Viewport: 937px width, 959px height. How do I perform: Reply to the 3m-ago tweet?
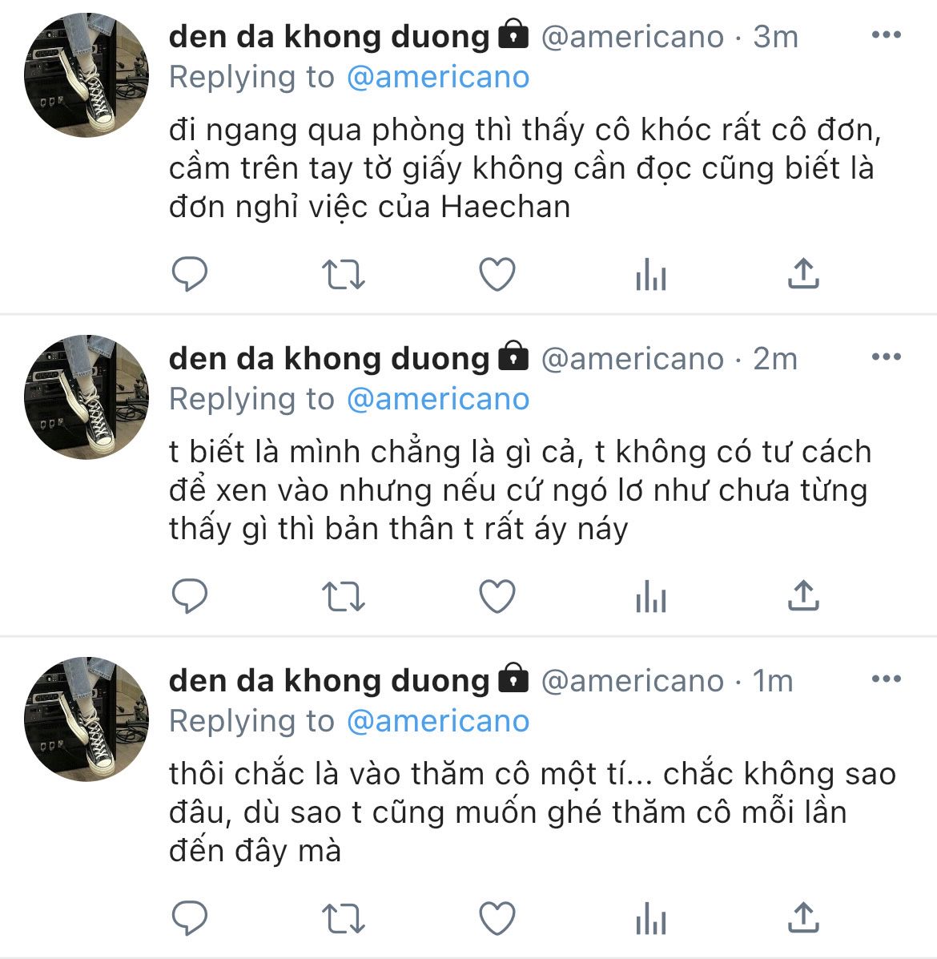click(190, 275)
